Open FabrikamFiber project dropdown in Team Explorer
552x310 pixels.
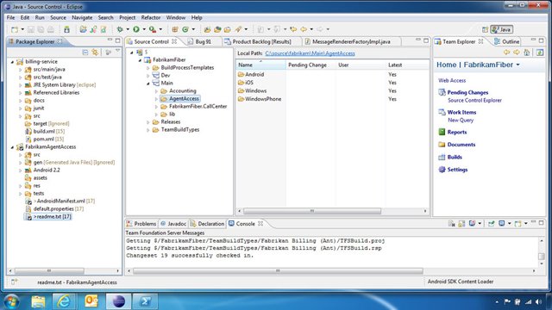pyautogui.click(x=517, y=65)
